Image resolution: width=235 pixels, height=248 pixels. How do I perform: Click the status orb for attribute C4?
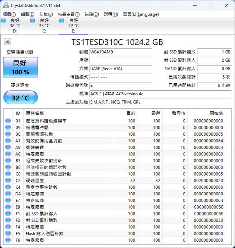(x=8, y=187)
